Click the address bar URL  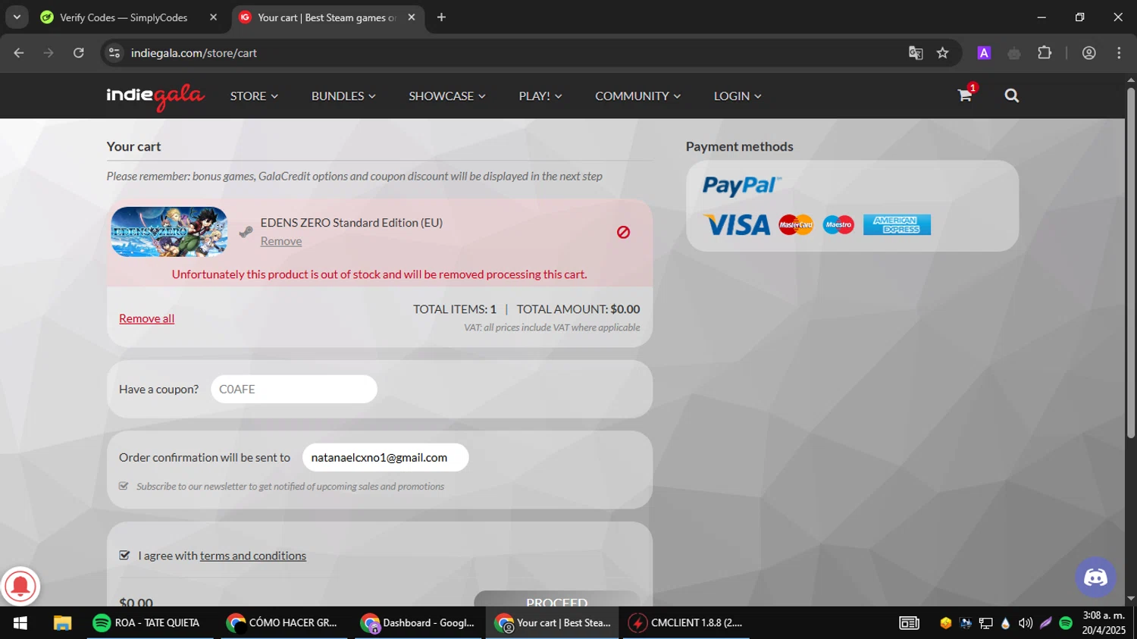194,53
